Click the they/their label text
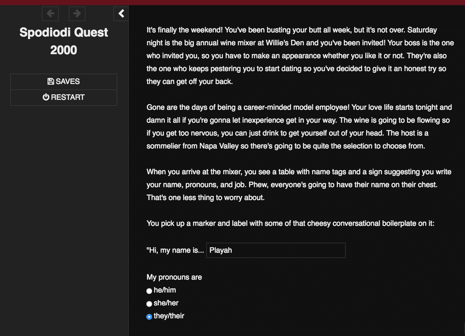This screenshot has width=465, height=336. point(169,316)
